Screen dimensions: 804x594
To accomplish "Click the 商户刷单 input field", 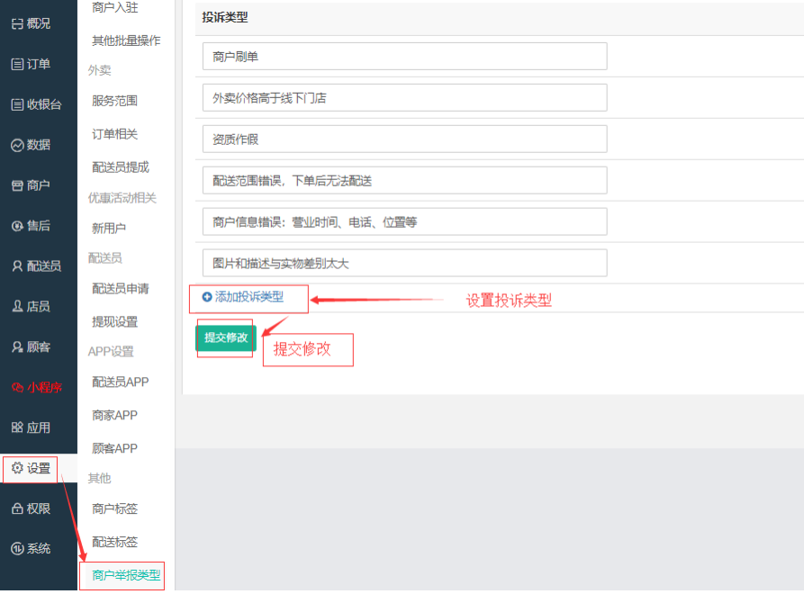I will (404, 57).
